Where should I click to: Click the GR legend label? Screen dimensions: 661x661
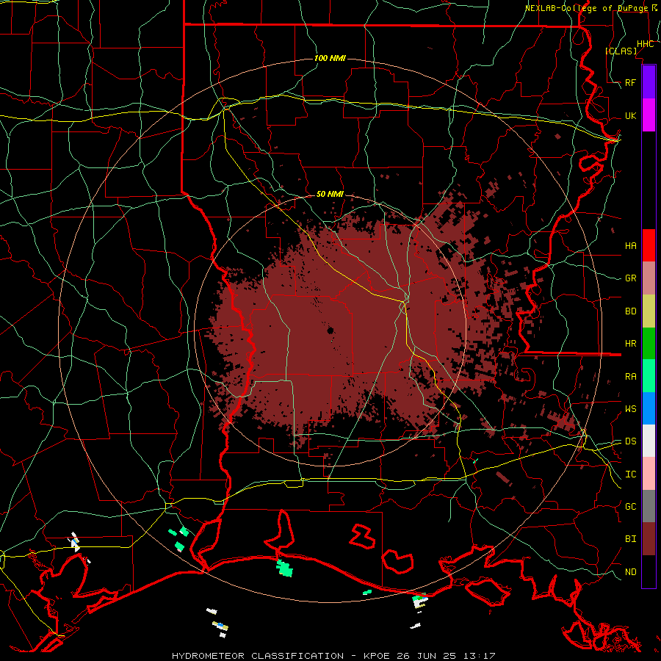630,278
